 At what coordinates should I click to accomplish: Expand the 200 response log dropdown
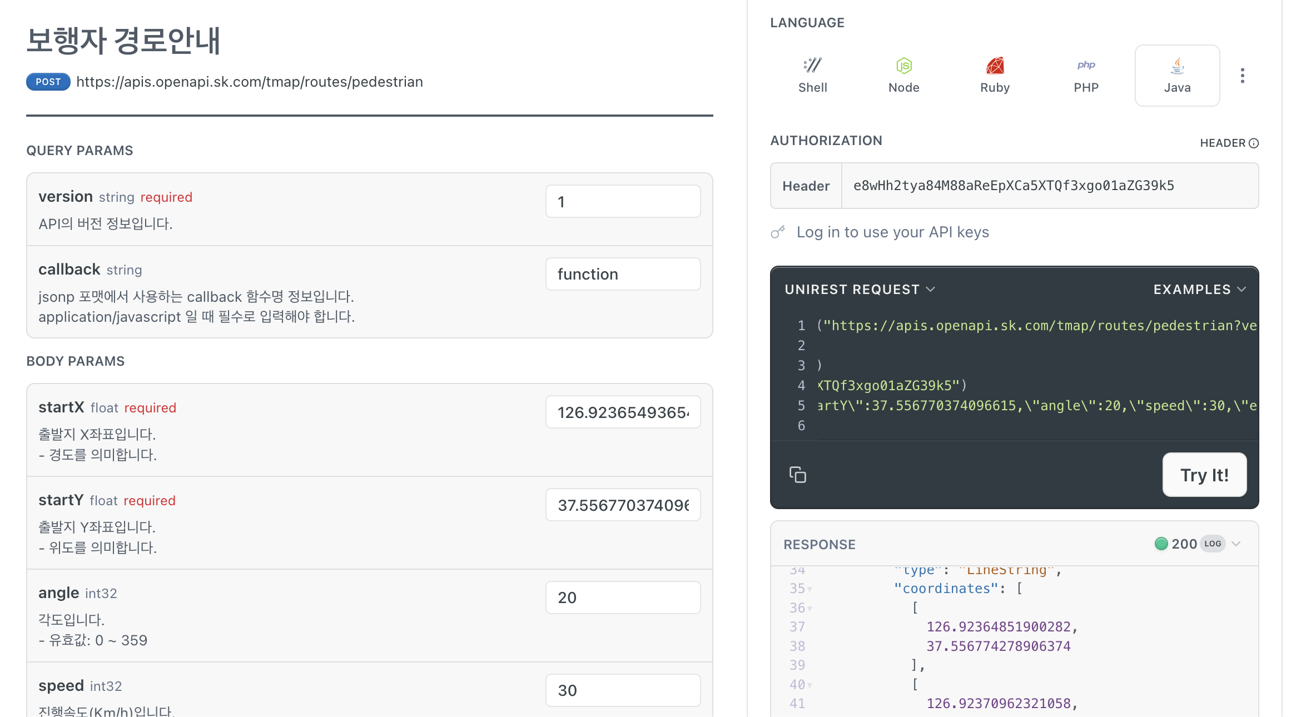(1235, 544)
